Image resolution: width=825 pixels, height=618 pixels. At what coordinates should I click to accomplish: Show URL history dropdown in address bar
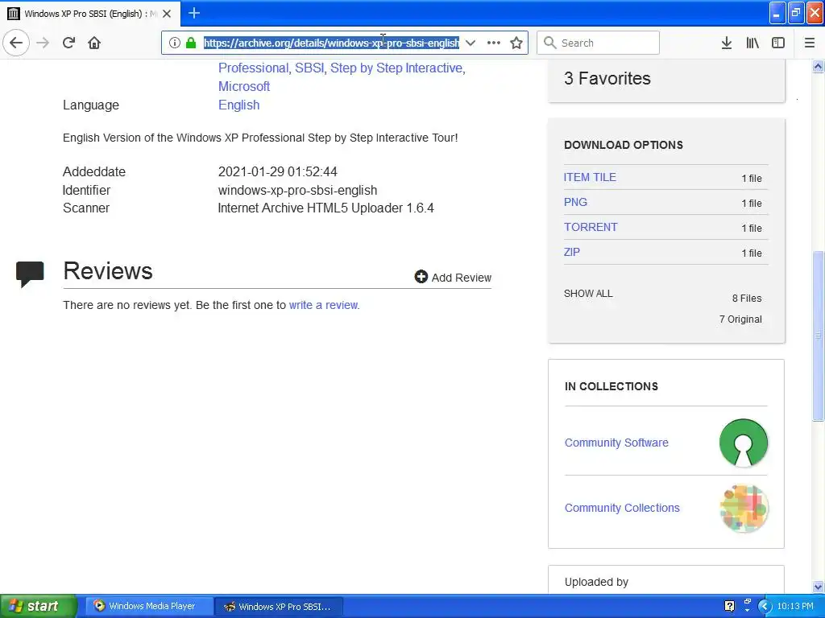[471, 43]
